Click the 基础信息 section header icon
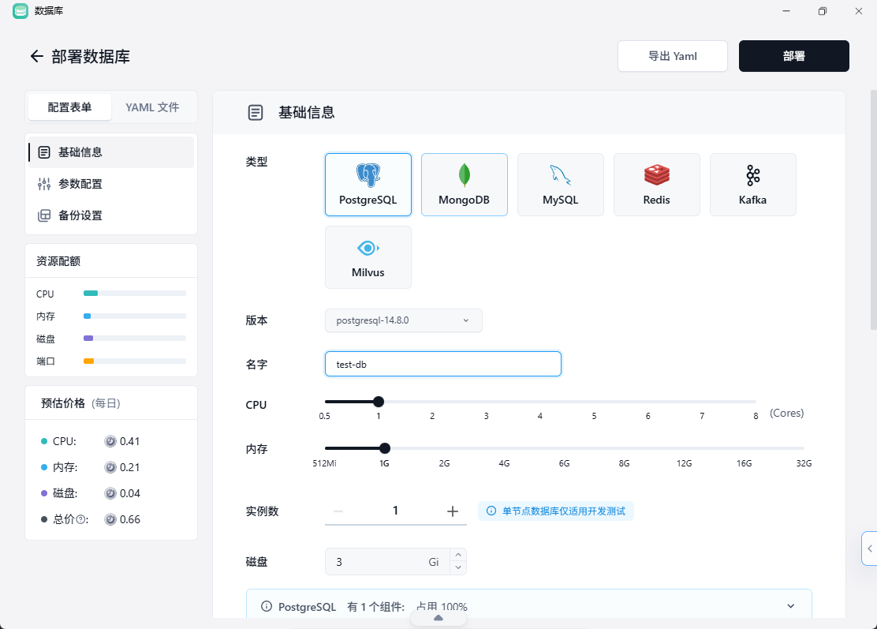This screenshot has height=629, width=877. [x=255, y=113]
